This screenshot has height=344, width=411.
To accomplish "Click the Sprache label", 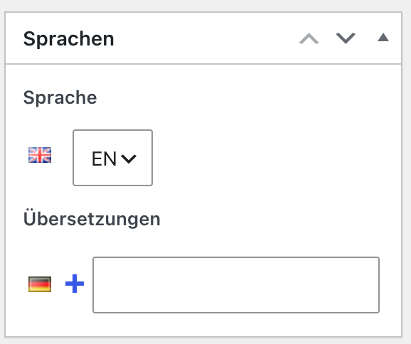I will coord(60,97).
